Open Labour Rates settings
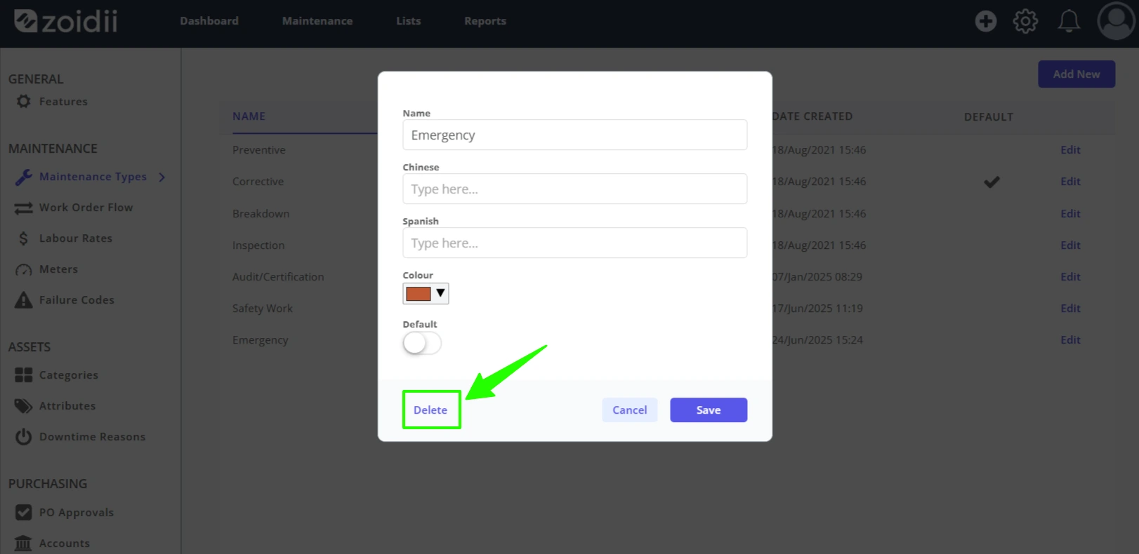 coord(76,238)
